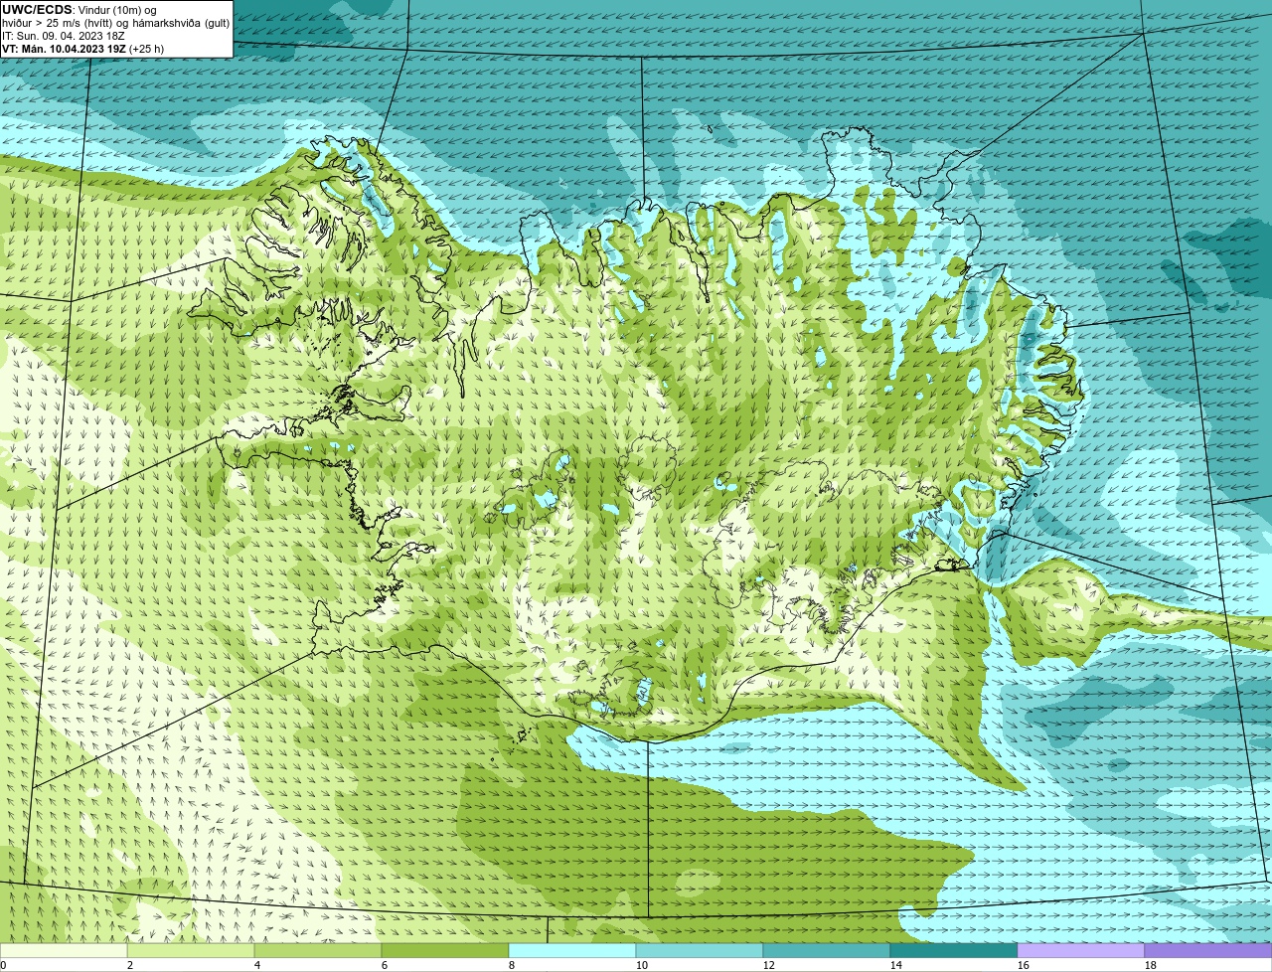Click the "Vindur (10m) og" text
1272x972 pixels.
click(x=116, y=10)
